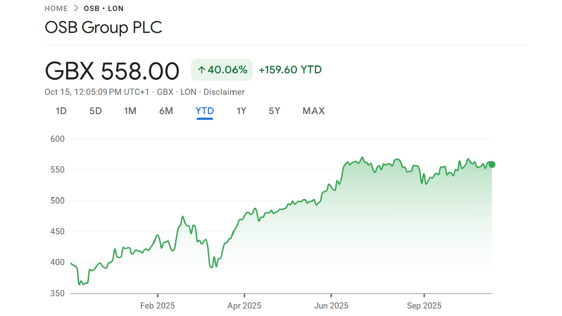The image size is (562, 316).
Task: Click the green endpoint dot on the chart
Action: [492, 165]
